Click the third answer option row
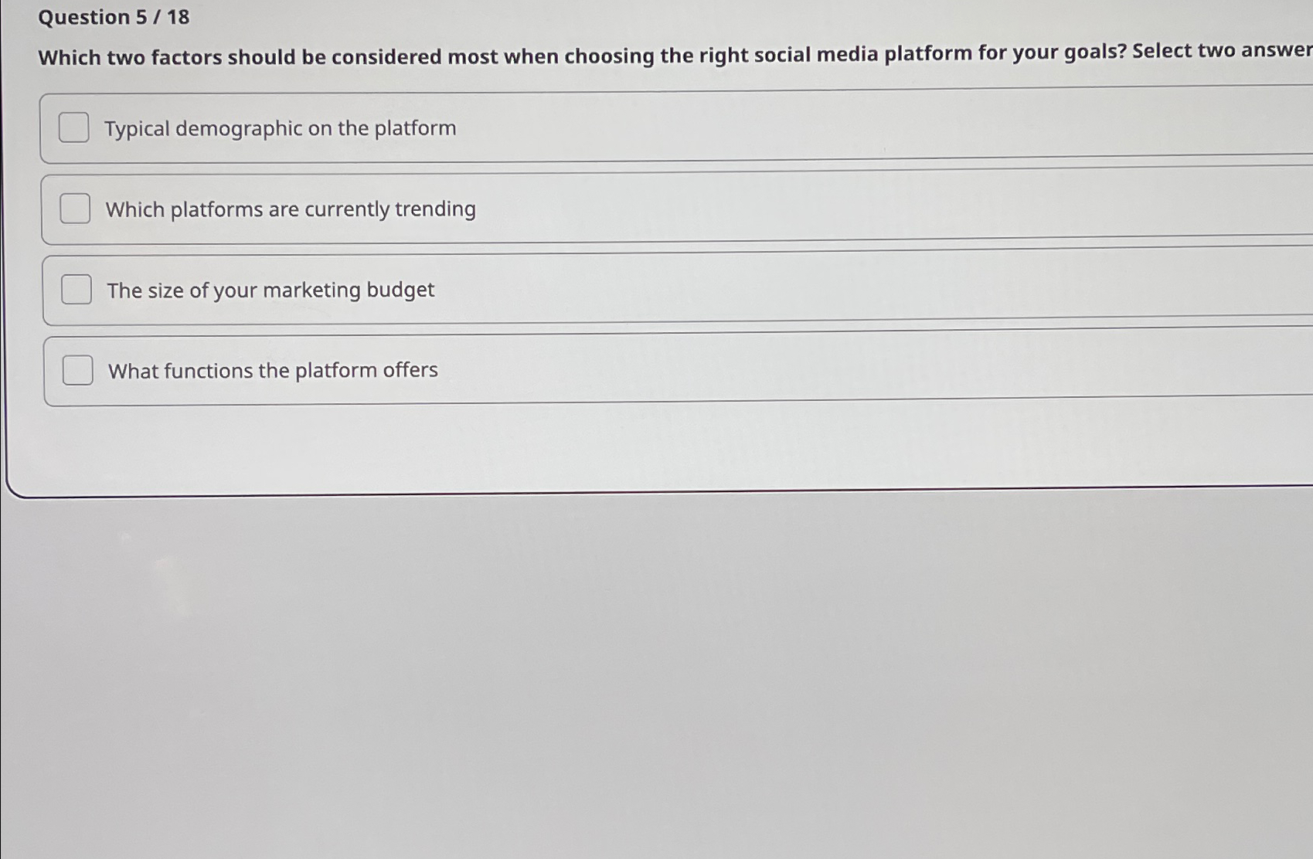The image size is (1313, 859). pos(464,290)
